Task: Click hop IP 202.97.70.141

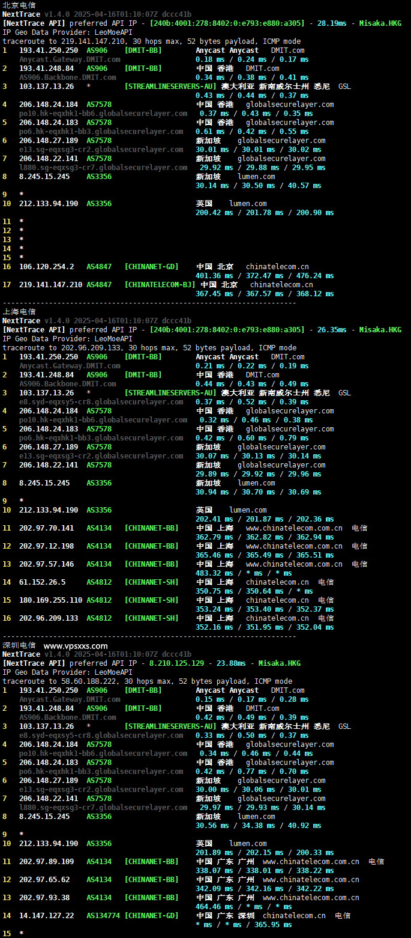Action: pyautogui.click(x=47, y=528)
